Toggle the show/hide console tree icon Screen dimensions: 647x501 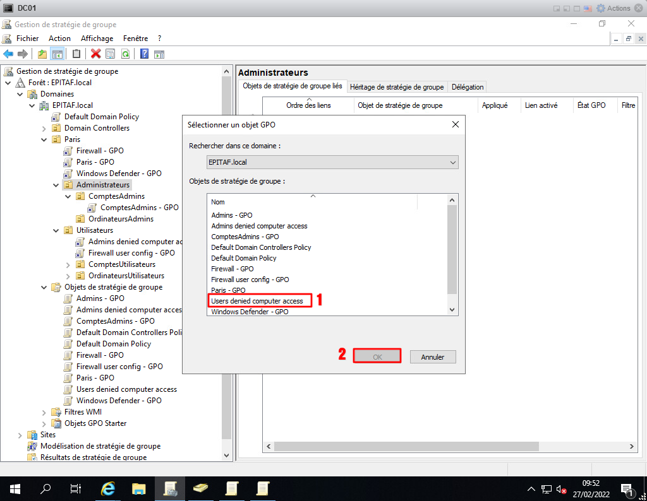click(57, 54)
